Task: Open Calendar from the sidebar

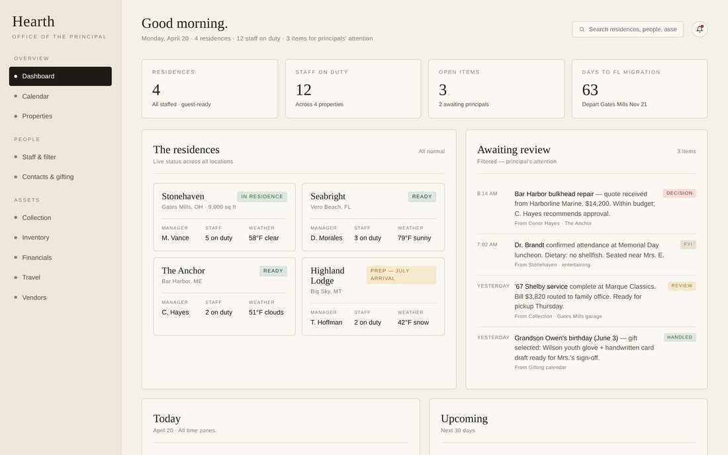Action: click(60, 96)
